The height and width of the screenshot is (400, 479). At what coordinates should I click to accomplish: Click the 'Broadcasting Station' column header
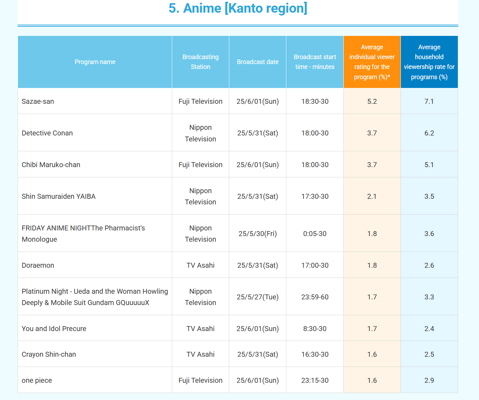200,62
